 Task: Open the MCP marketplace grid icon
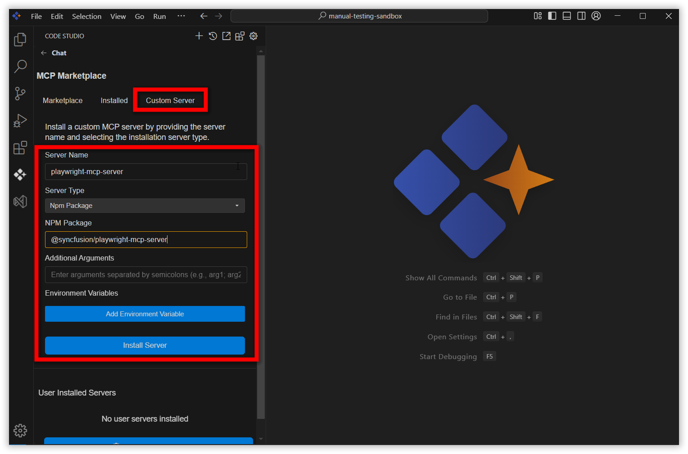pyautogui.click(x=240, y=36)
